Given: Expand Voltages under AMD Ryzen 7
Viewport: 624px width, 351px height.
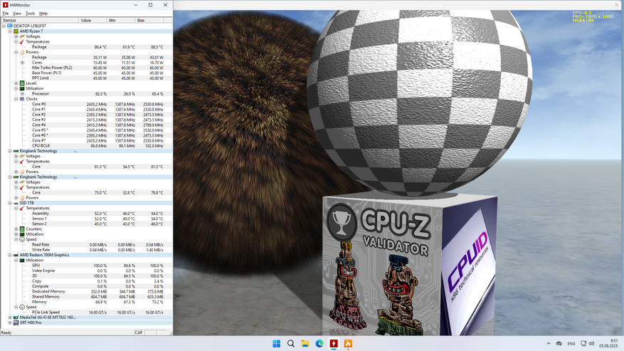Looking at the screenshot, I should coord(16,36).
